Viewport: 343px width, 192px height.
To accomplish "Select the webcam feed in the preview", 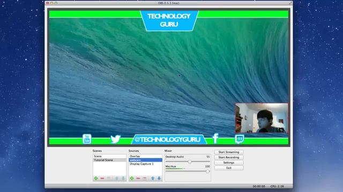I will coord(262,118).
